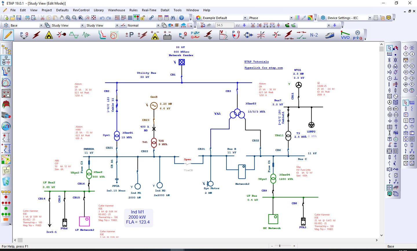Open the Tools menu
This screenshot has width=417, height=251.
(x=178, y=10)
